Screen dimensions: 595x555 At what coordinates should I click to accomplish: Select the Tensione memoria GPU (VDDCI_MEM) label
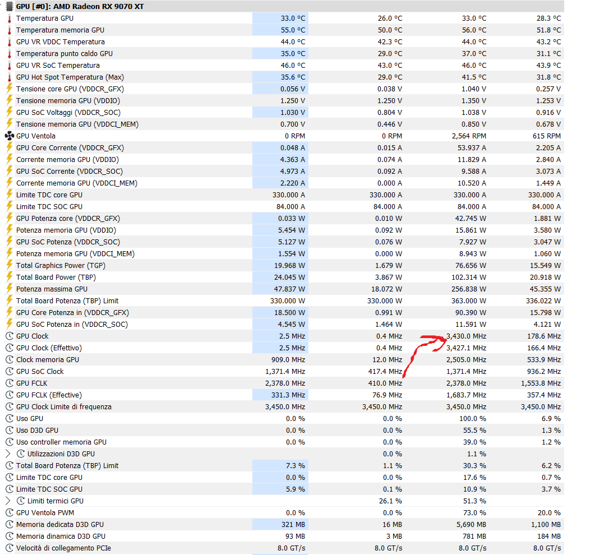tap(77, 124)
